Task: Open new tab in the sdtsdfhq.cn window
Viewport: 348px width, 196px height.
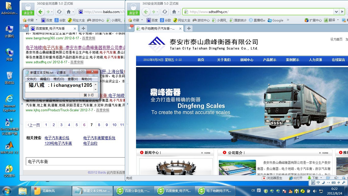Action: 189,28
